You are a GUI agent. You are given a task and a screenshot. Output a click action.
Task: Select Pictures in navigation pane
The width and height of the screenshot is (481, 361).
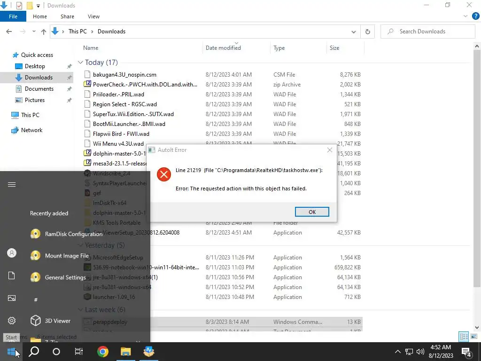click(34, 100)
